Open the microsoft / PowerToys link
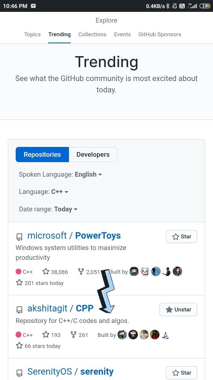Screen dimensions: 213x380 coord(74,236)
